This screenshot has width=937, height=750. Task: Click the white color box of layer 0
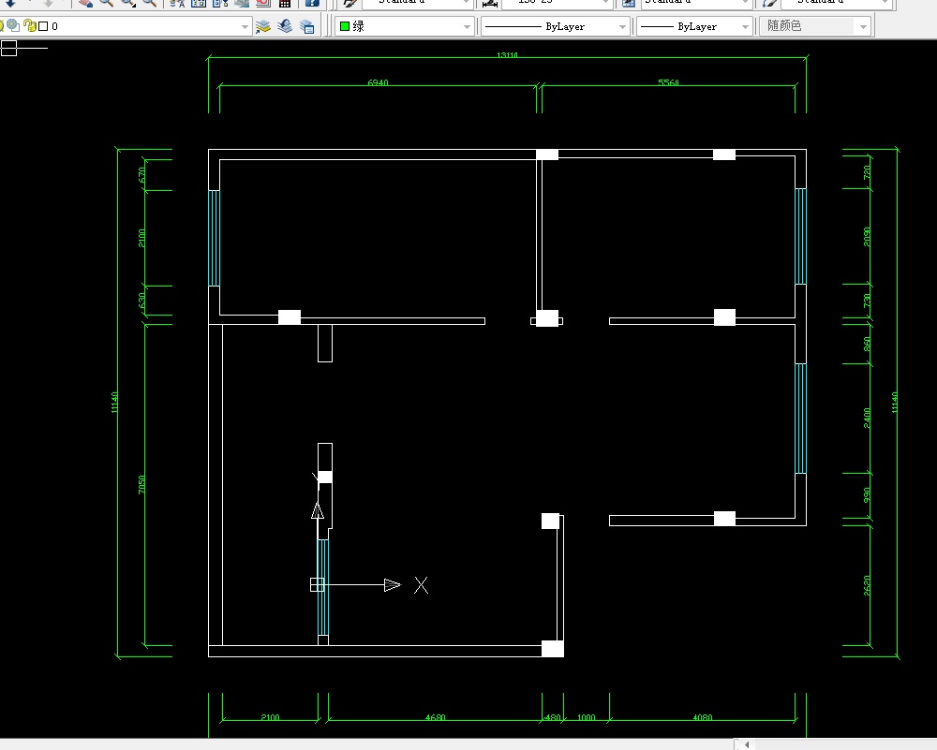(43, 26)
